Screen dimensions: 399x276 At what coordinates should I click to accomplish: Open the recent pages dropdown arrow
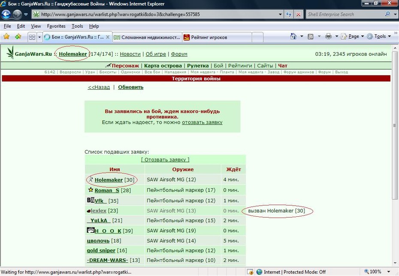[x=26, y=15]
